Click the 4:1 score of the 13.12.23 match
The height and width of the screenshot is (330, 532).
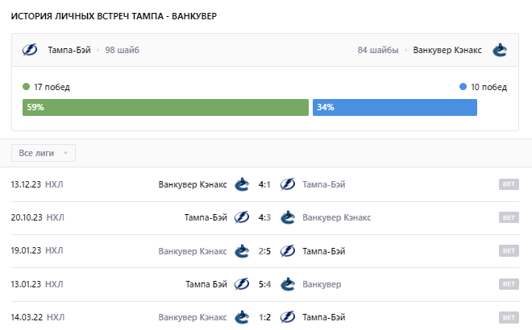pos(264,184)
